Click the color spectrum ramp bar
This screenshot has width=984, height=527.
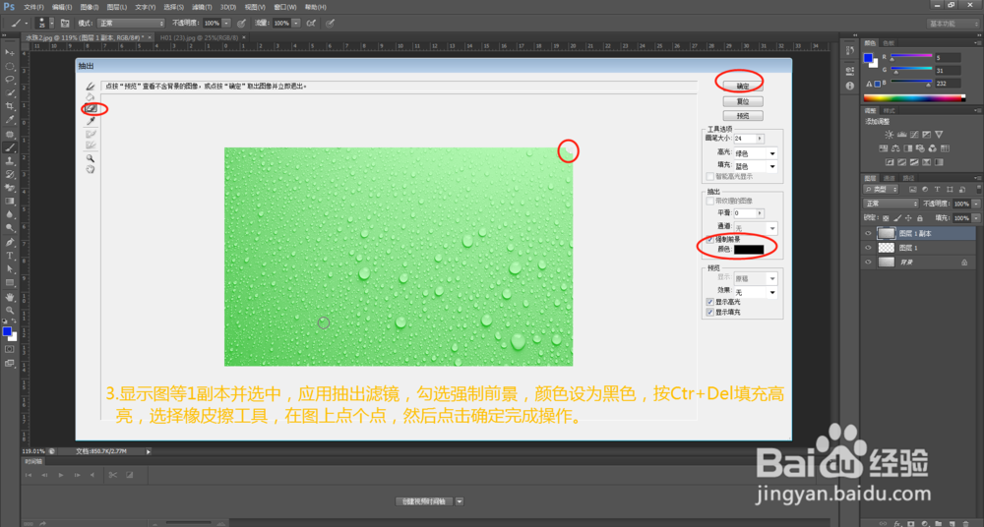pyautogui.click(x=914, y=98)
